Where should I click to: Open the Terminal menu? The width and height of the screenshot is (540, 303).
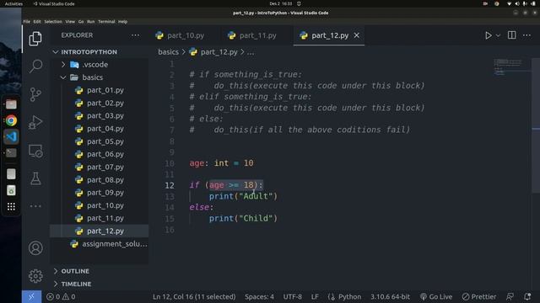tap(106, 21)
